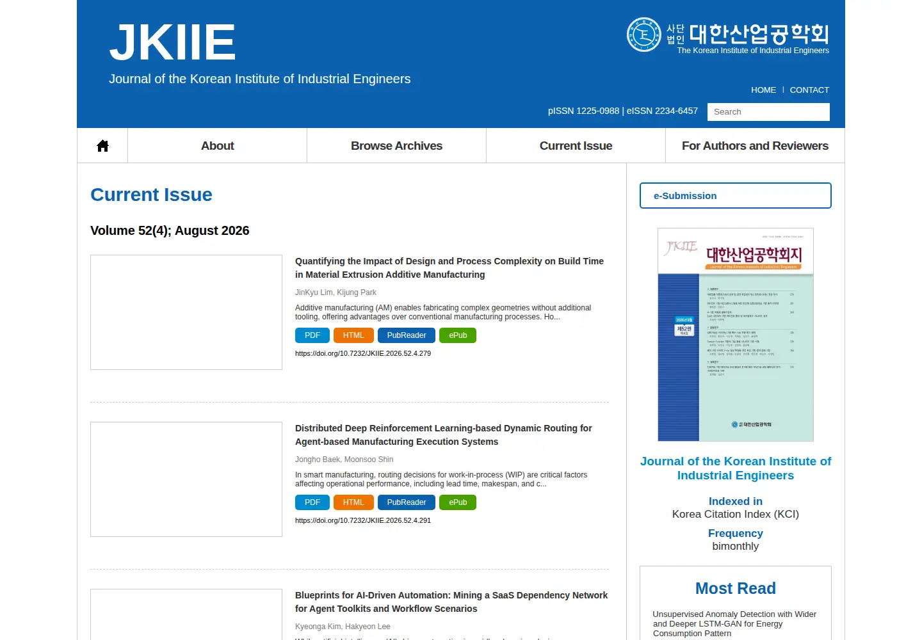The width and height of the screenshot is (922, 640).
Task: View the journal cover image
Action: click(736, 335)
